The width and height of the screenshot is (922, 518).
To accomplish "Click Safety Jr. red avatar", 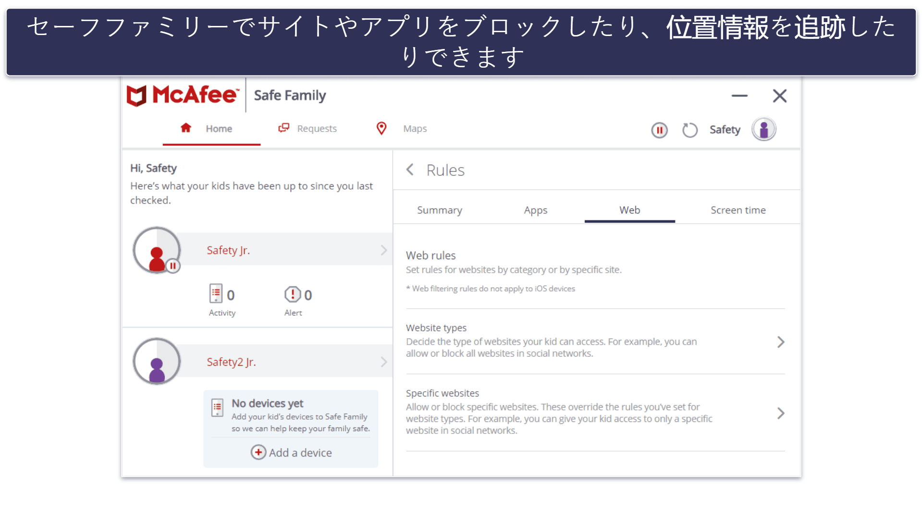I will pos(157,250).
